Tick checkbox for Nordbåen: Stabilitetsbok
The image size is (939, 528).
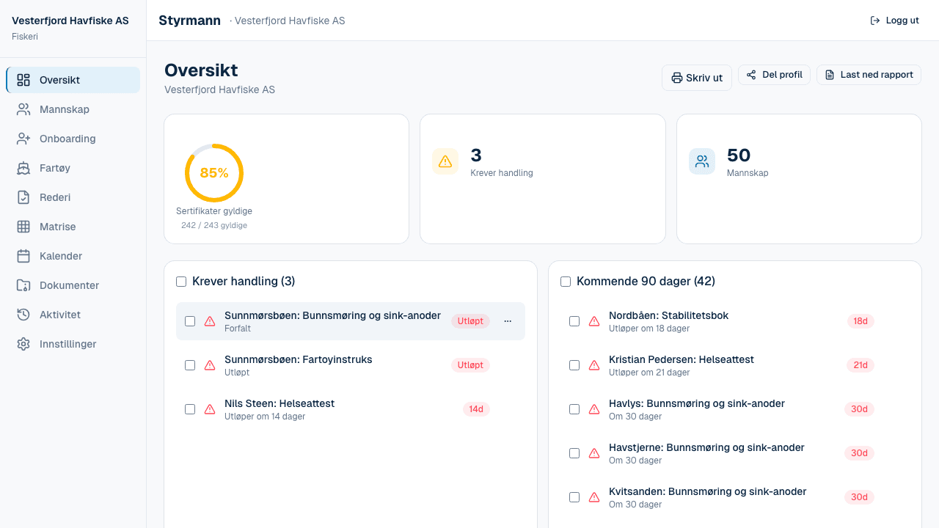tap(574, 321)
